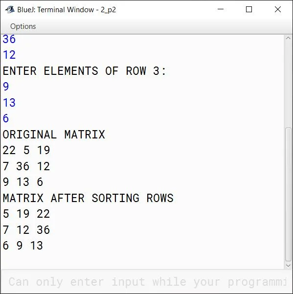Maximize the Terminal Window

(x=249, y=9)
